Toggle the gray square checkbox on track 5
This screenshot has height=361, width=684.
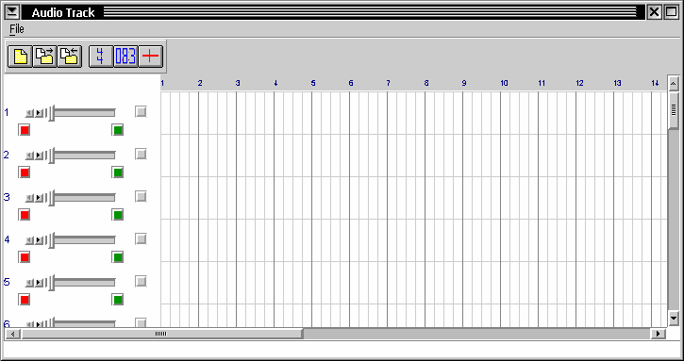tap(141, 281)
